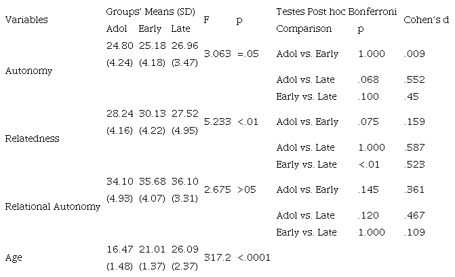The height and width of the screenshot is (277, 455).
Task: Select the Age mean 26.09
Action: pyautogui.click(x=182, y=249)
